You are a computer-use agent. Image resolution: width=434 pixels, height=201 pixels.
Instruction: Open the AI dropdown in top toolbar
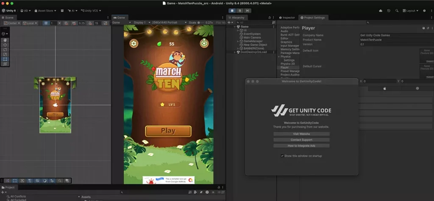coord(73,11)
